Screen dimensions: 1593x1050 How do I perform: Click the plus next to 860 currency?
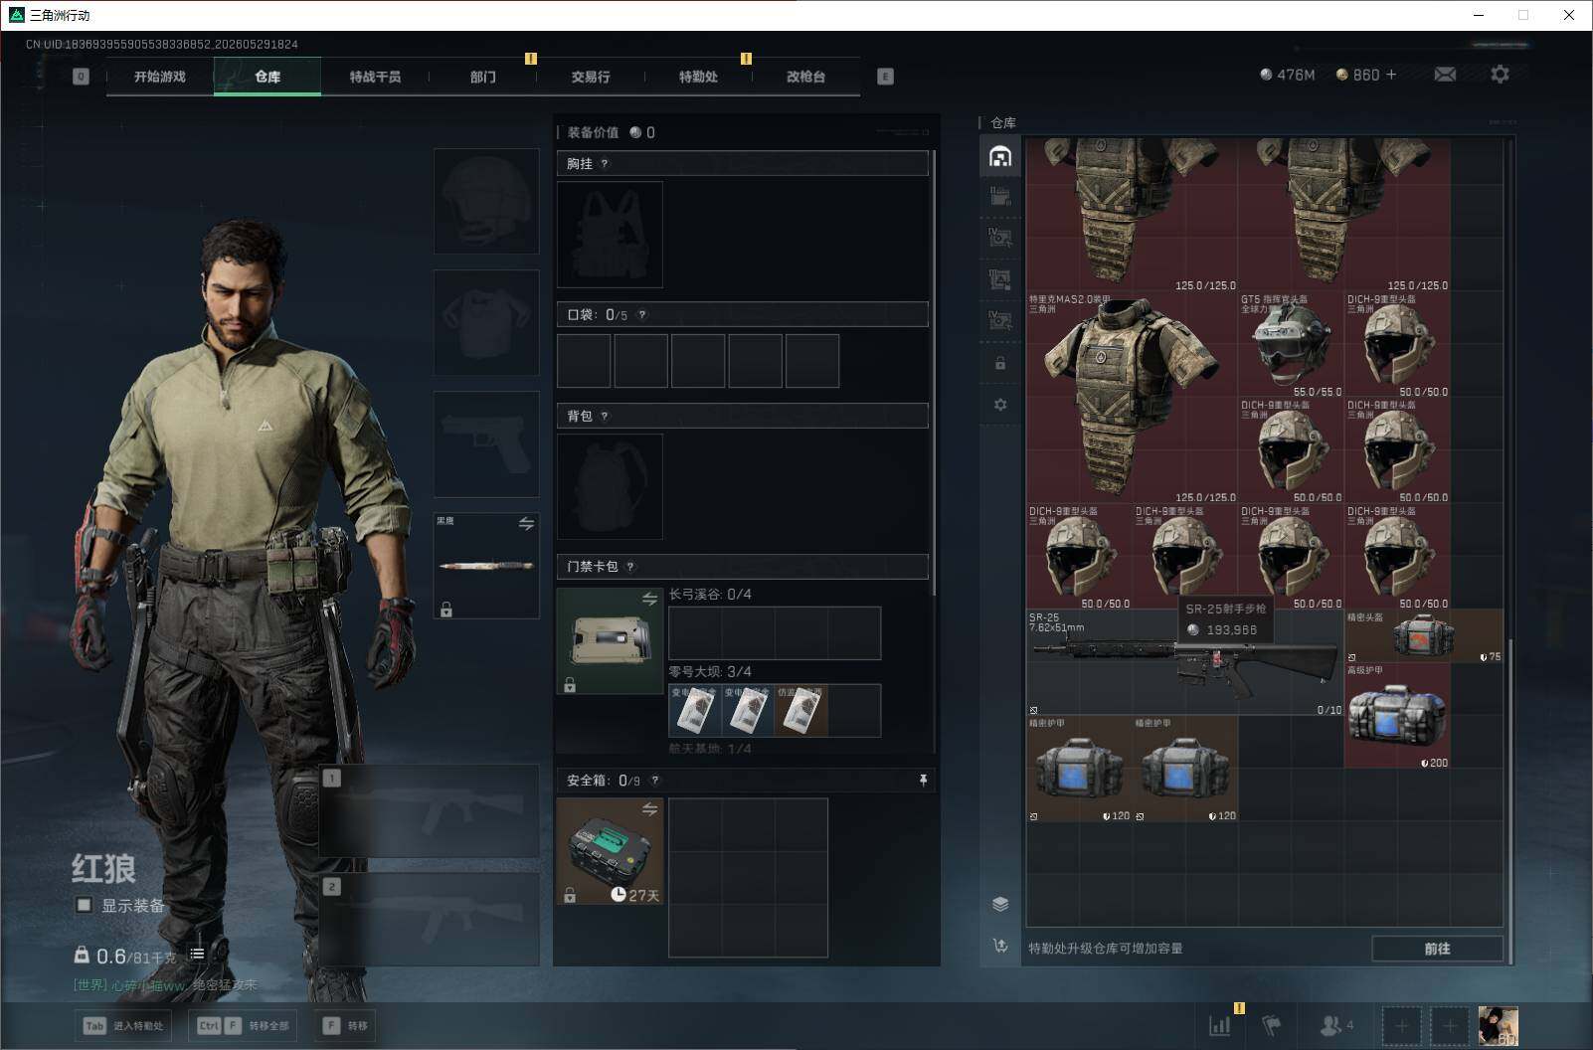(1390, 75)
